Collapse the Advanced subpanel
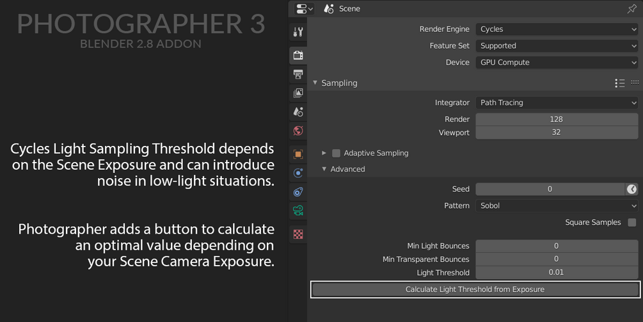Image resolution: width=643 pixels, height=322 pixels. tap(324, 168)
